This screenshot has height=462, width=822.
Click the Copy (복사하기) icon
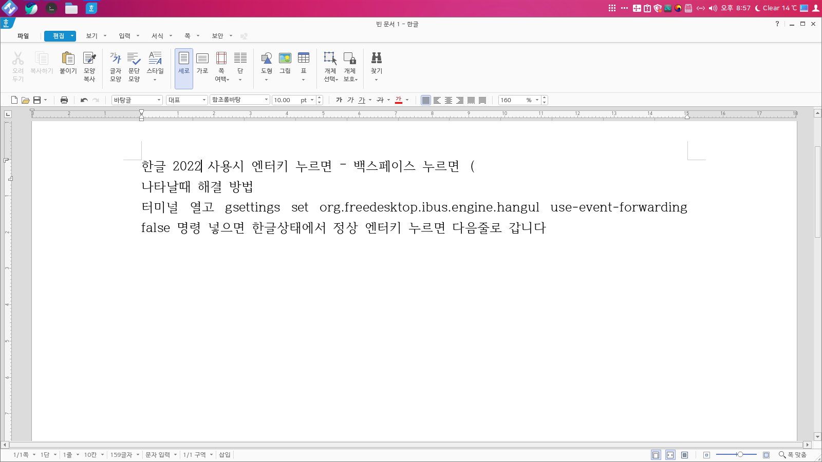pyautogui.click(x=42, y=58)
